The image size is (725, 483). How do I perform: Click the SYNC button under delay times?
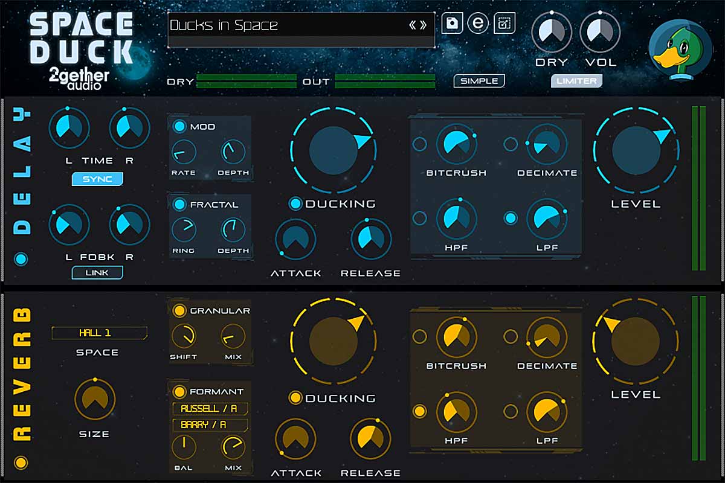click(x=97, y=179)
